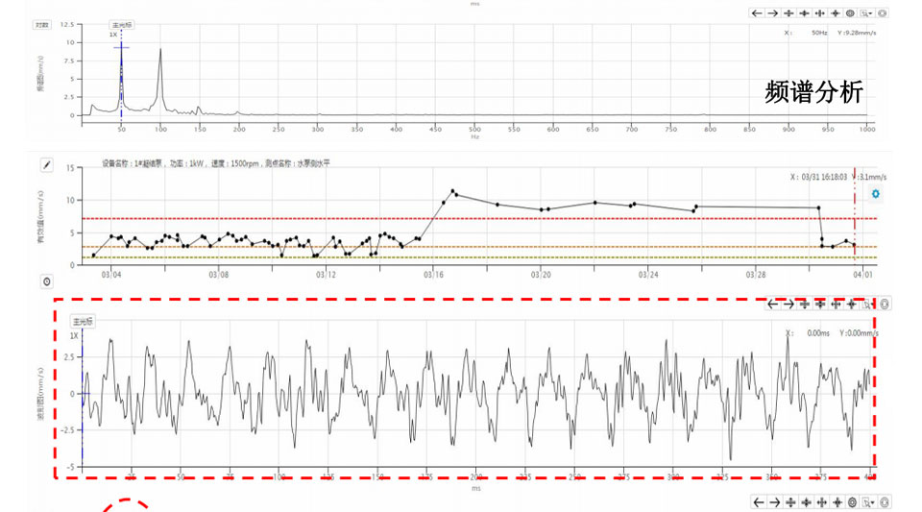This screenshot has height=512, width=922.
Task: Click left arrow in waveform chart toolbar
Action: coord(772,305)
